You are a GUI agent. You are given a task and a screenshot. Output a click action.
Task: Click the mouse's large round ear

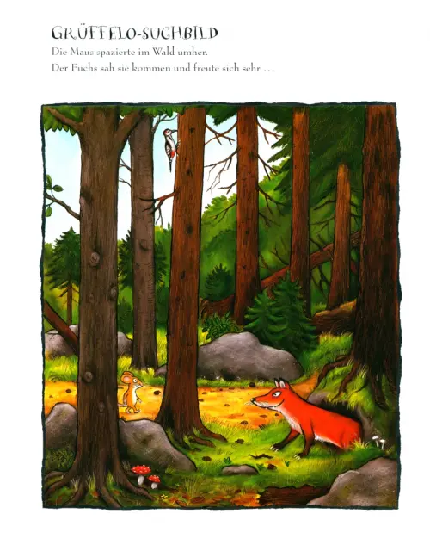(126, 379)
